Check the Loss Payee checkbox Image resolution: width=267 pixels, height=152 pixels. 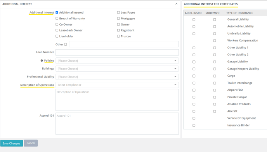[x=118, y=12]
